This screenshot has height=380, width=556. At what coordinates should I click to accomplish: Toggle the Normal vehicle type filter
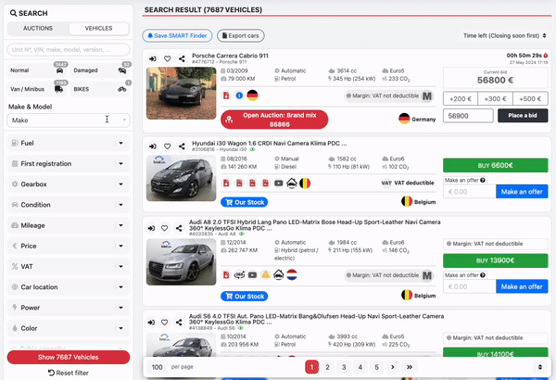(37, 70)
